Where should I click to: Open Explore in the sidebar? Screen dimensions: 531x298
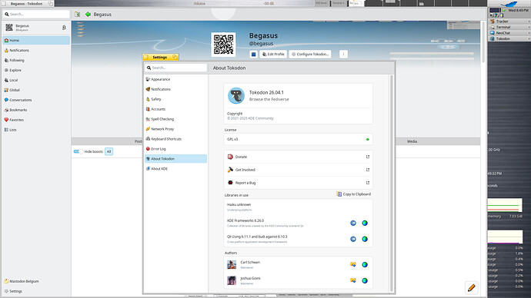tap(36, 71)
